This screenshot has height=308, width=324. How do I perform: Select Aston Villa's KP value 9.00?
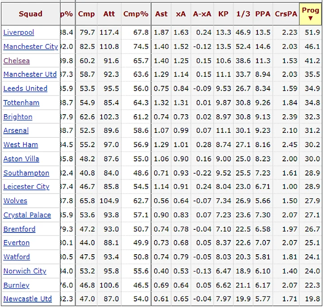point(223,159)
